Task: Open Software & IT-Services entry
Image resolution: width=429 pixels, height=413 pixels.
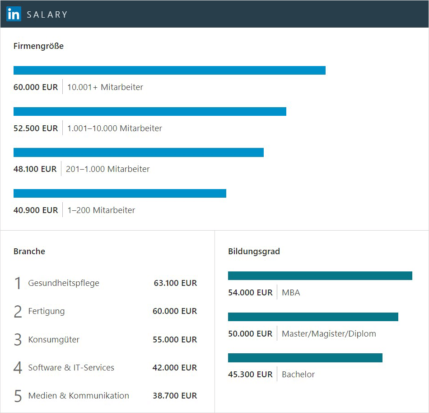Action: [x=71, y=368]
